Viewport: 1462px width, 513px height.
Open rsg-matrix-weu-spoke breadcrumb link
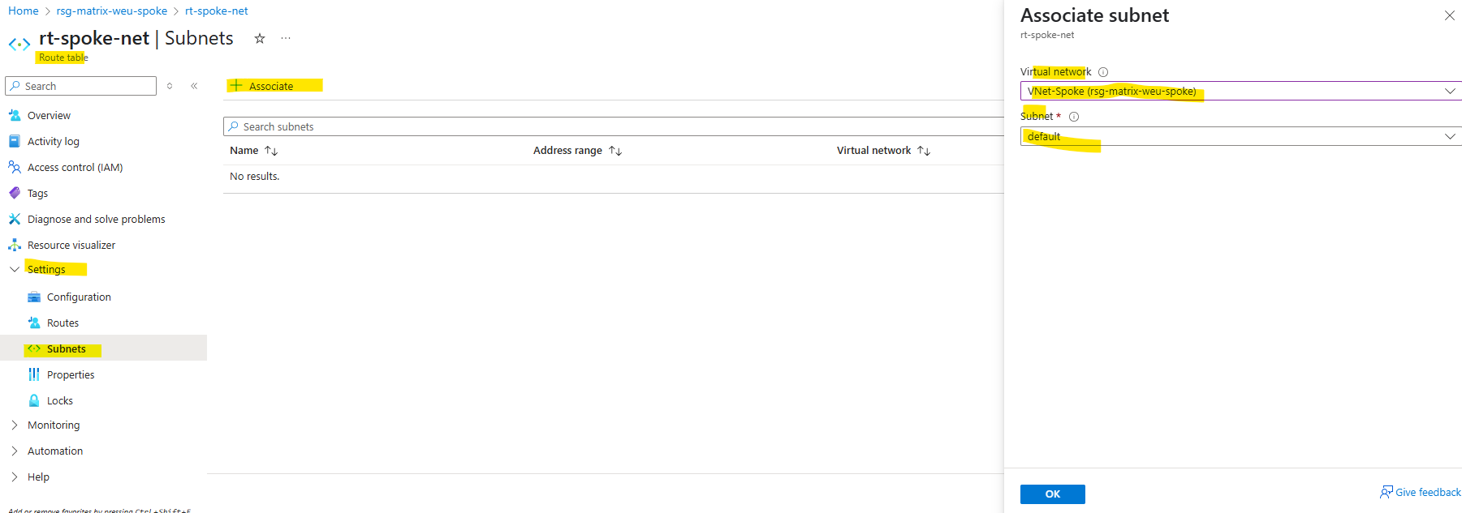click(x=112, y=11)
